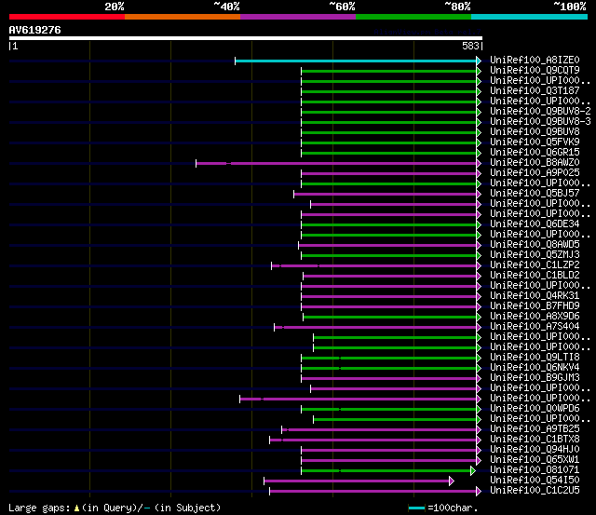Open hit UniRef100_Q9CQT9
596x515 pixels.
coord(535,71)
